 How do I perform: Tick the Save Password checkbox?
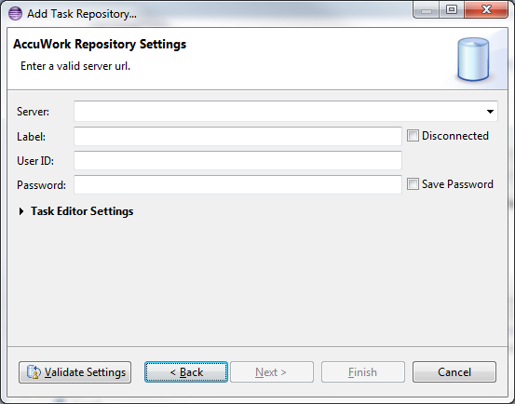(413, 183)
